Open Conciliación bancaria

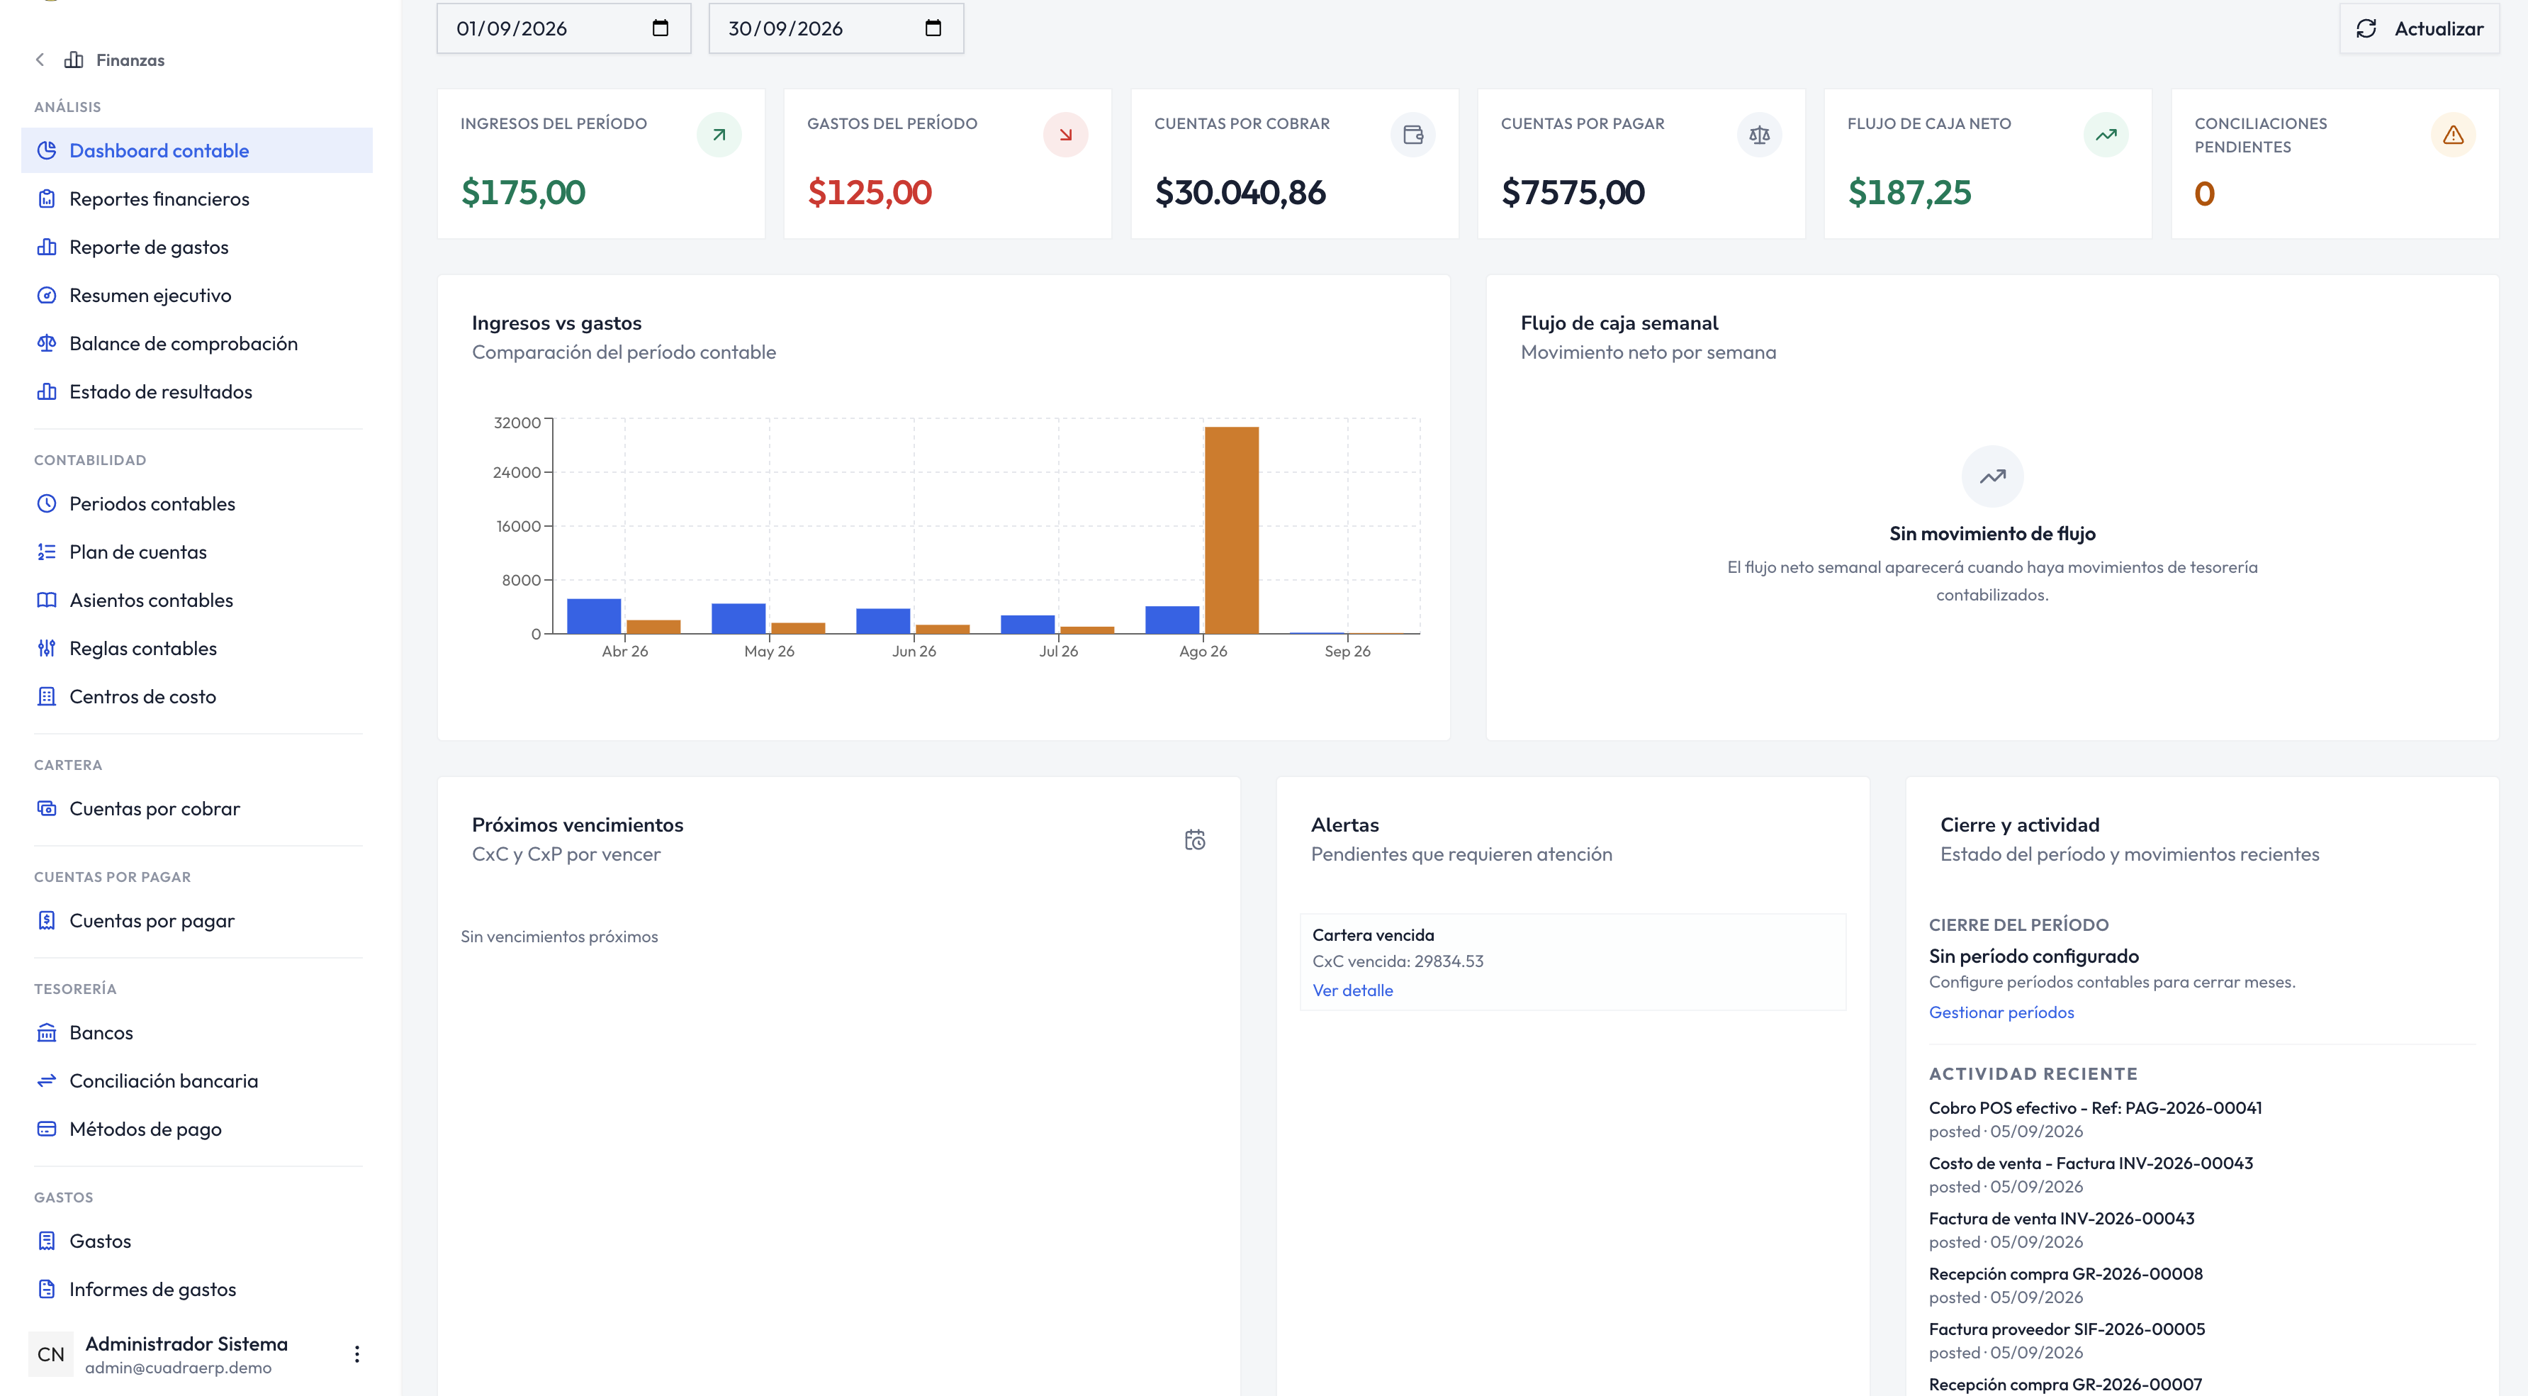pyautogui.click(x=196, y=1080)
